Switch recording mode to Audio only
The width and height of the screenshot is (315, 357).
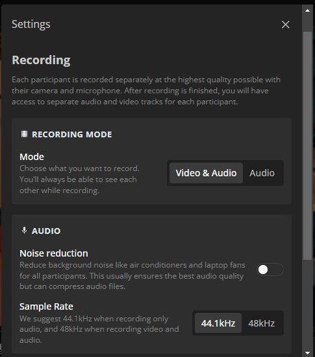coord(262,173)
